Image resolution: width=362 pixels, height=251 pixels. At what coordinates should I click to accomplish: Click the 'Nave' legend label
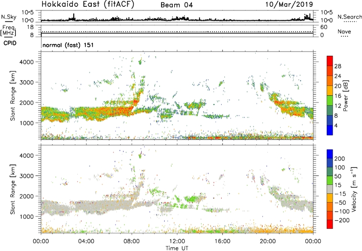click(x=344, y=31)
